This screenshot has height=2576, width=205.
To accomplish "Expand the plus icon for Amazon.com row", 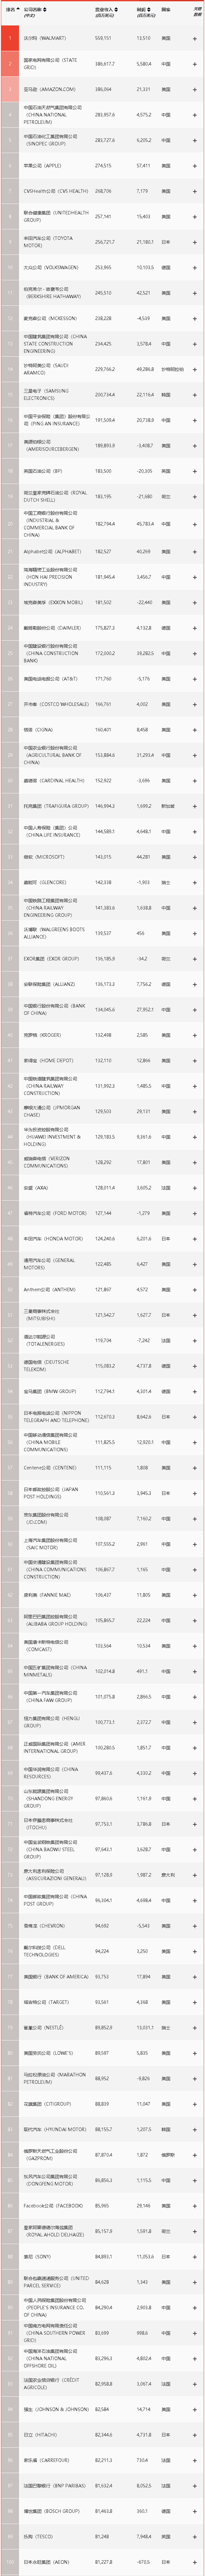I will point(195,89).
